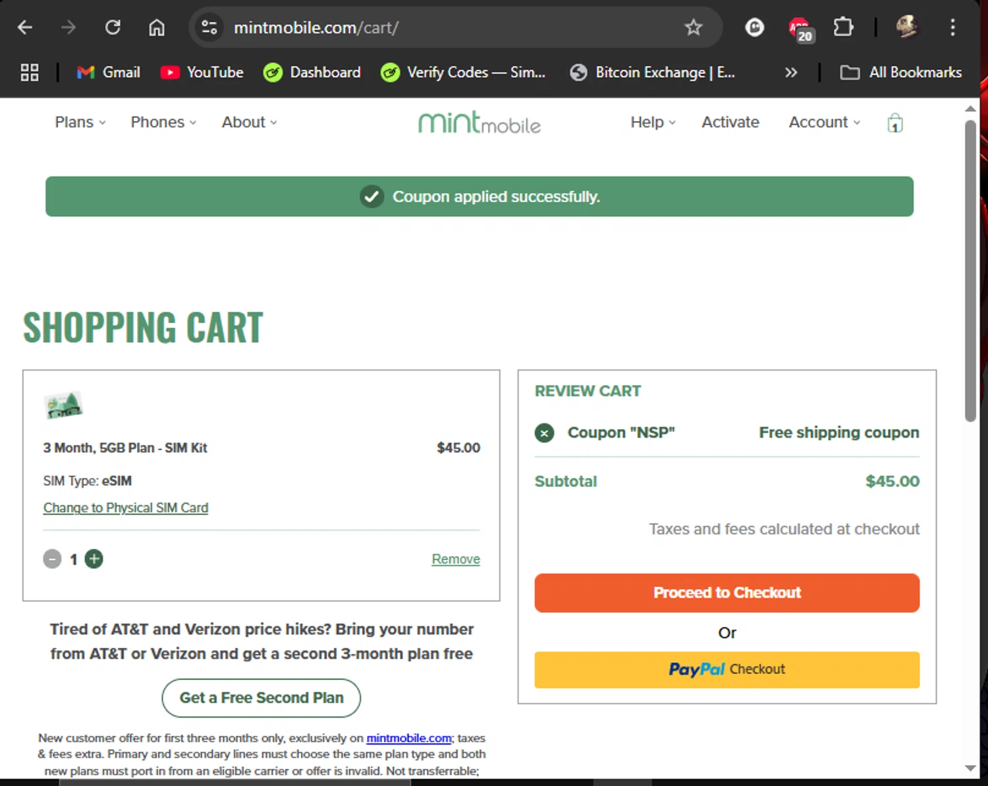This screenshot has width=988, height=786.
Task: Show hidden bookmarks with double chevron
Action: coord(791,72)
